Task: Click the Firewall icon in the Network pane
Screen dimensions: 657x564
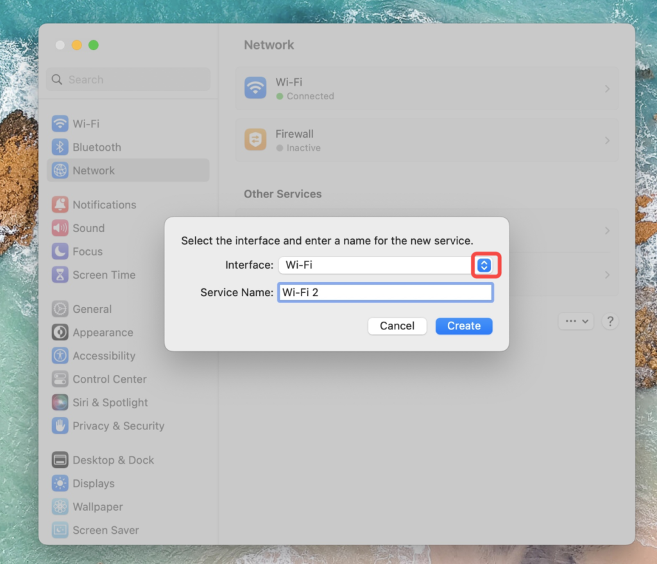Action: click(255, 140)
